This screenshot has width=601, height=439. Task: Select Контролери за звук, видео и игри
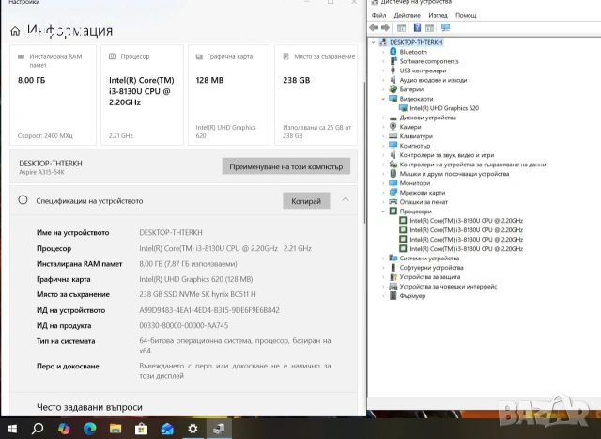point(447,155)
